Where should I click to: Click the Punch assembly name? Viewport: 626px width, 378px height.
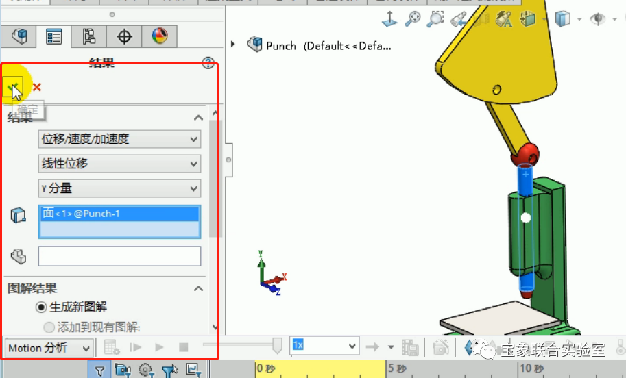(281, 46)
